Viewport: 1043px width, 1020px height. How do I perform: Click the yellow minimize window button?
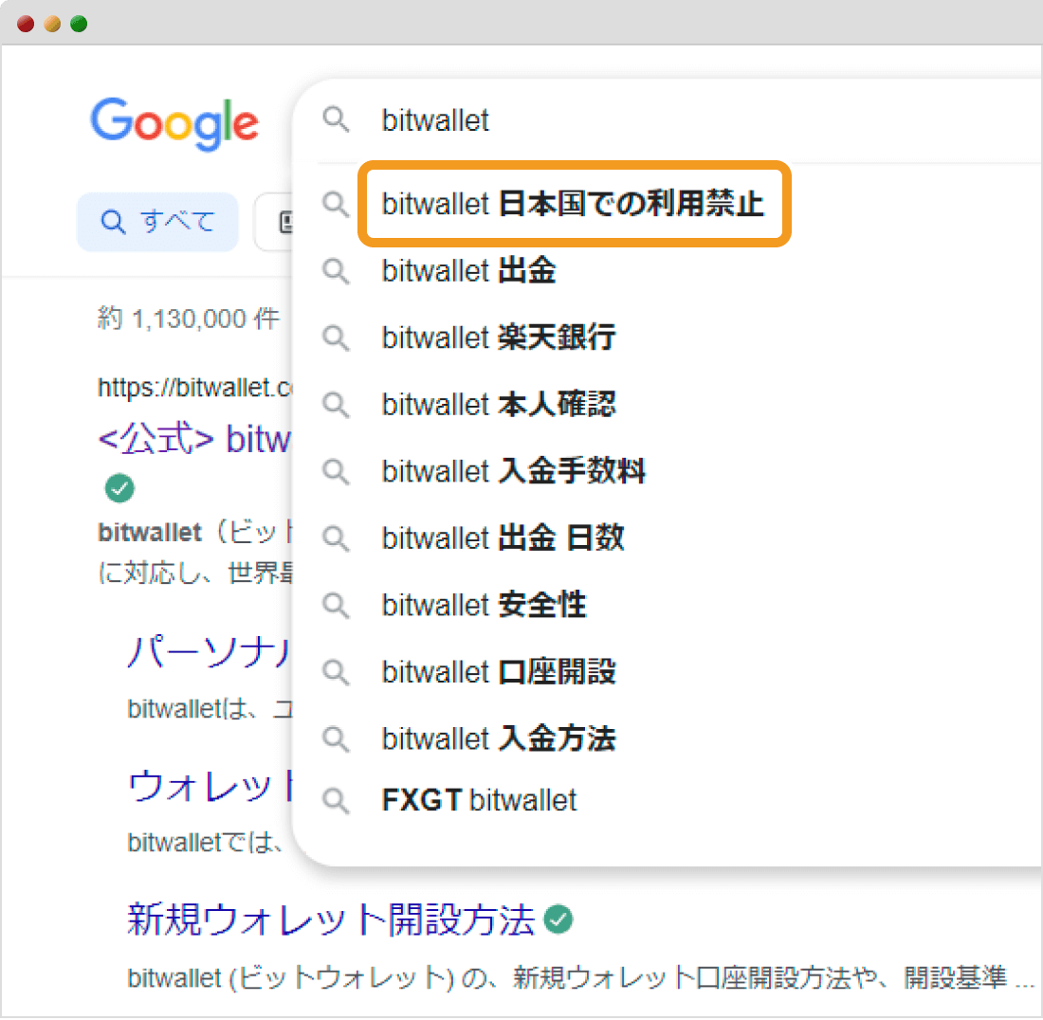pos(52,24)
